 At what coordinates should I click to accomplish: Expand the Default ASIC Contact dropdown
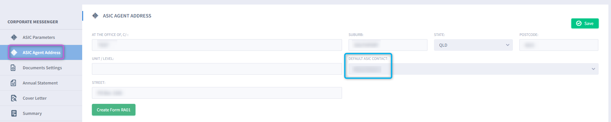473,69
